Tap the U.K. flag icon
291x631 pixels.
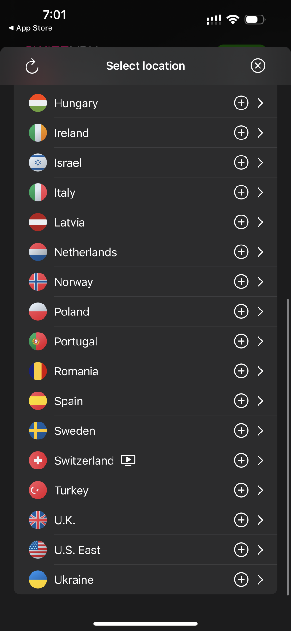click(38, 520)
